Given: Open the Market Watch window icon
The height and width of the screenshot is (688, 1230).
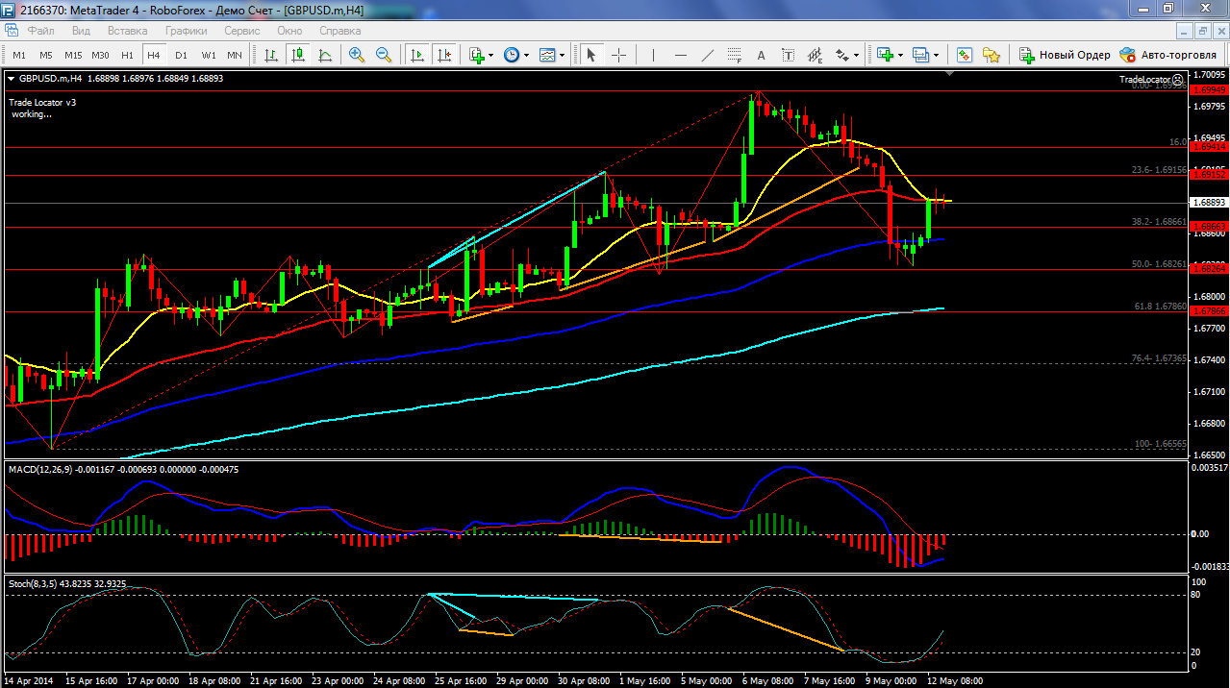Looking at the screenshot, I should 964,55.
